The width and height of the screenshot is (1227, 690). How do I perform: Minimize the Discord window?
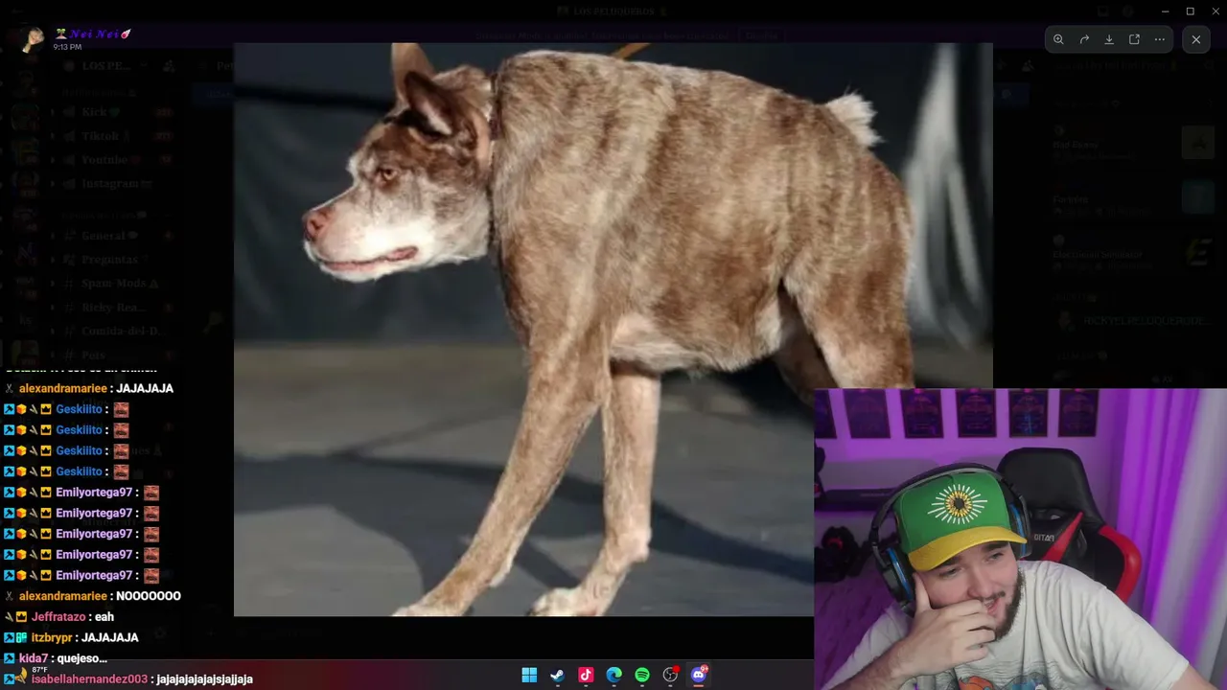[x=1166, y=11]
